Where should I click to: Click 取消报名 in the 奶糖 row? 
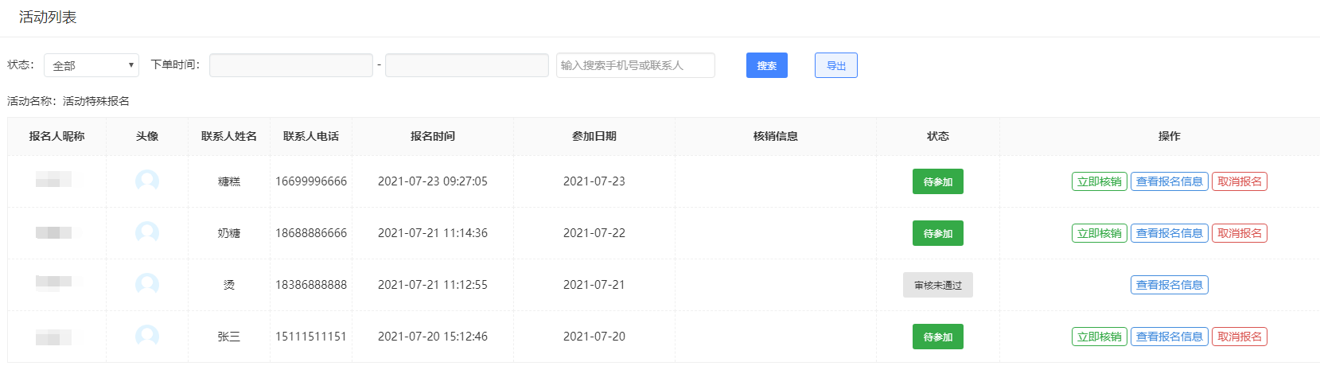pos(1240,233)
